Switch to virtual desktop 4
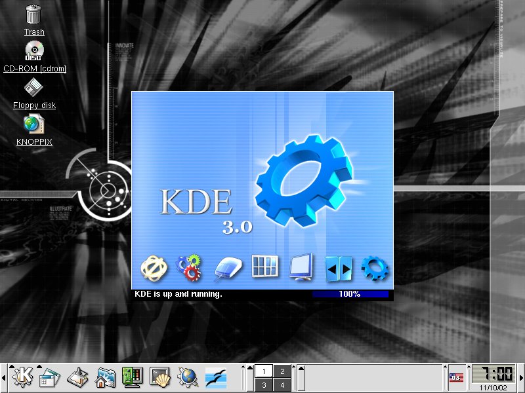 (x=282, y=385)
